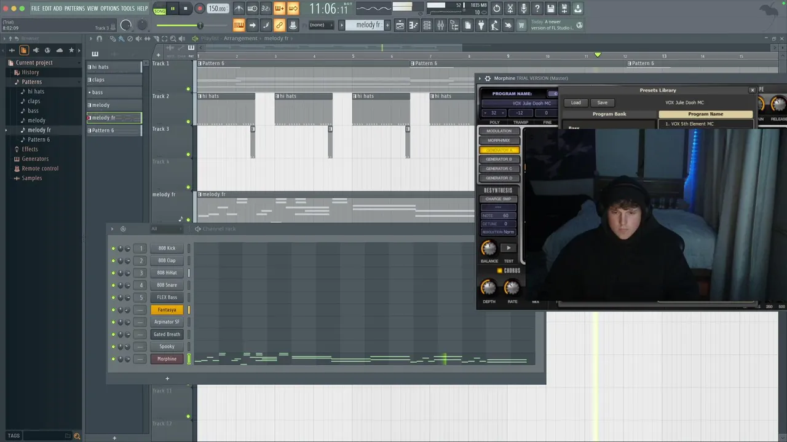Screen dimensions: 787x442
Task: Click the wait-for-input icon beside the metronome
Action: (x=252, y=9)
